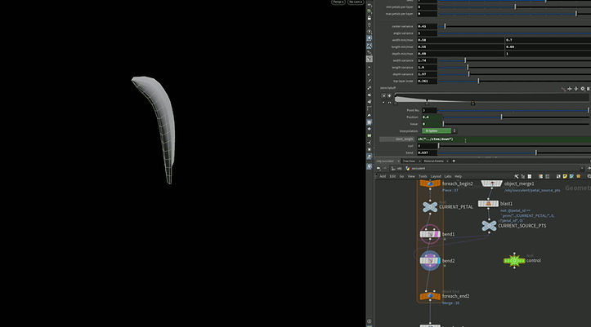Click the padlock lock-camera icon in viewport toolbar

(369, 18)
